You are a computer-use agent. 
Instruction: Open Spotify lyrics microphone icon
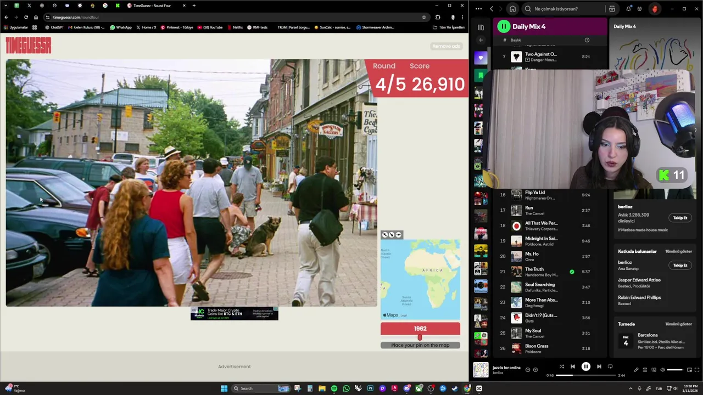click(637, 370)
